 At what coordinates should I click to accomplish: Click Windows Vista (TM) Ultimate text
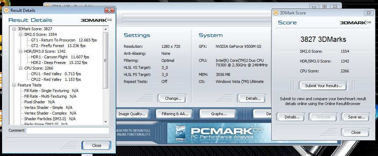pyautogui.click(x=240, y=82)
